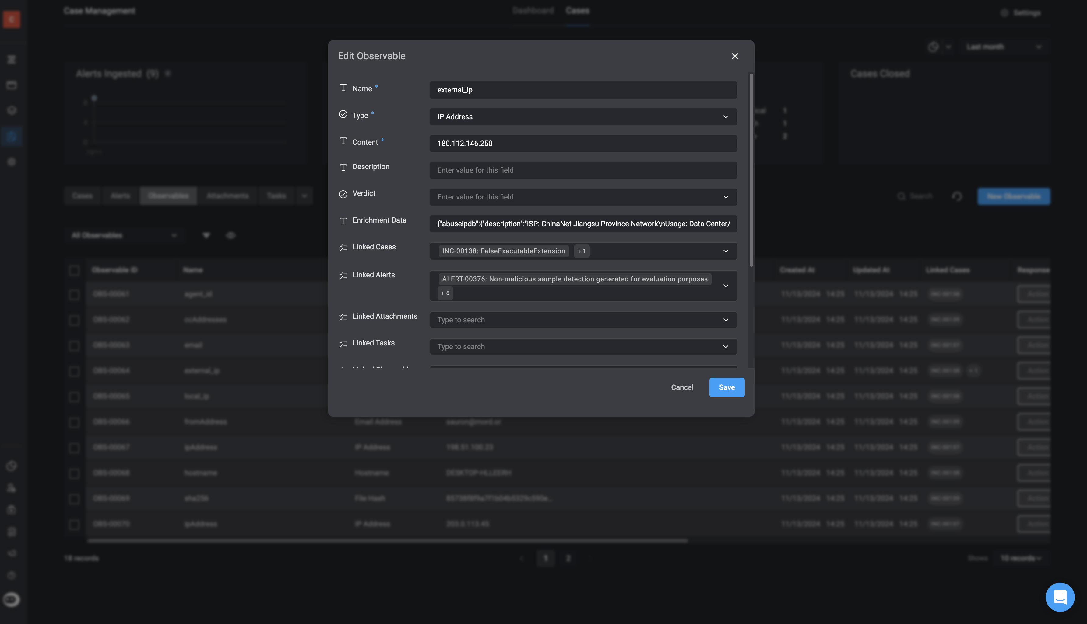This screenshot has width=1087, height=624.
Task: Select the Alerts sub-tab
Action: (x=120, y=196)
